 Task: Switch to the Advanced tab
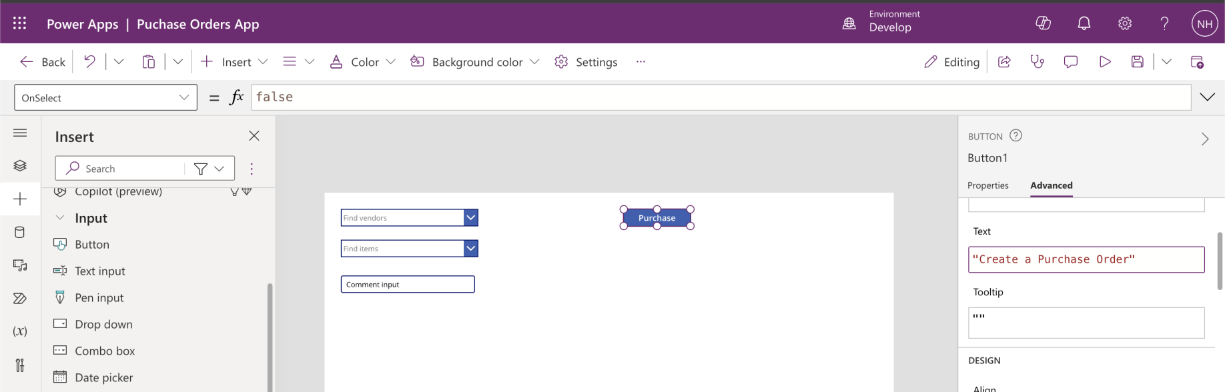click(1052, 185)
